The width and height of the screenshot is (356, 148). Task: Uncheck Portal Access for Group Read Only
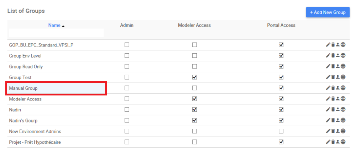pos(281,67)
